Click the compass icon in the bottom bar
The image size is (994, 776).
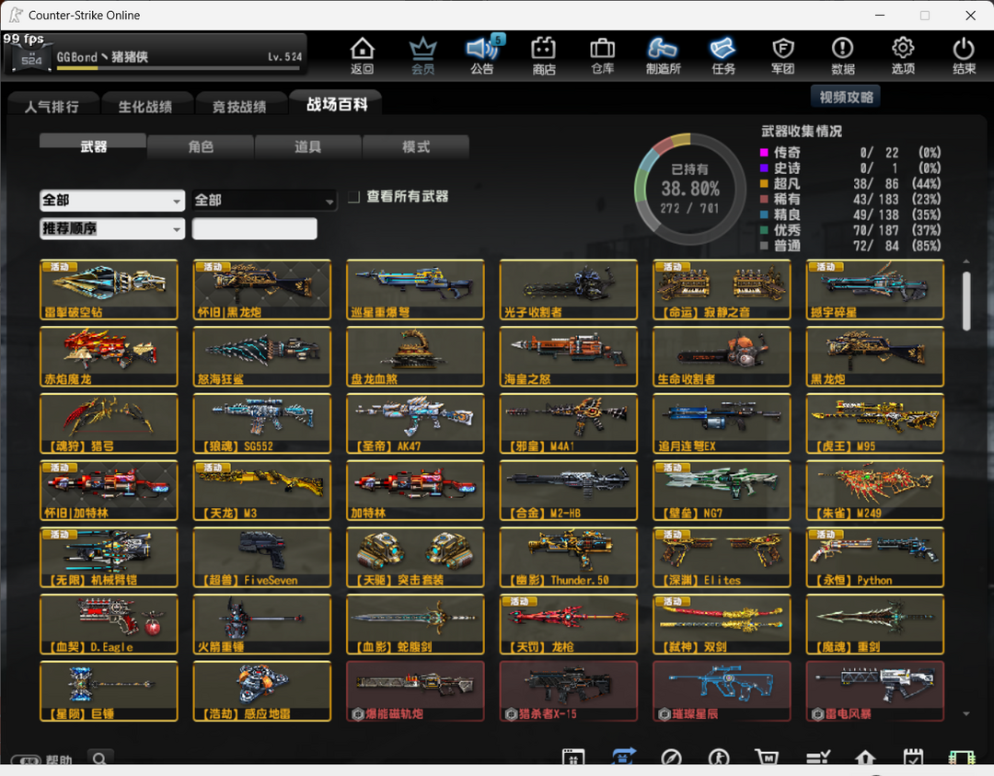coord(671,758)
